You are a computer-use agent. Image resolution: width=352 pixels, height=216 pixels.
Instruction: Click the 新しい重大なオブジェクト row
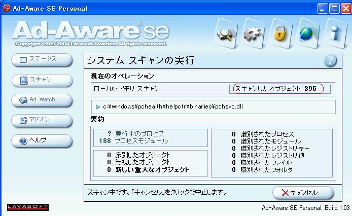tap(148, 169)
